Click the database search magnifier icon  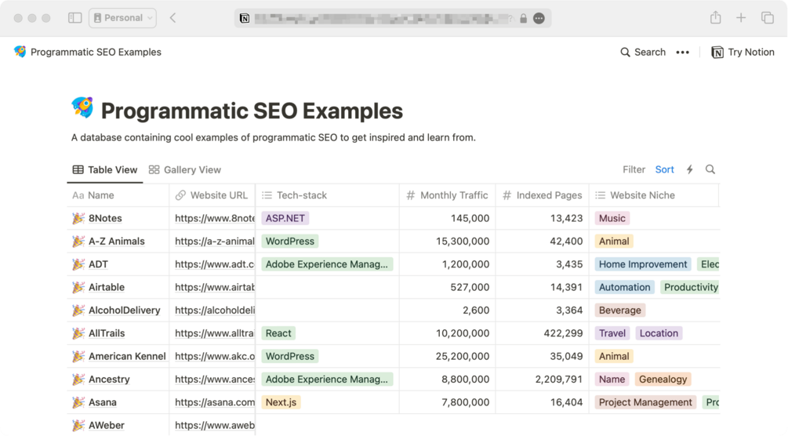(710, 169)
